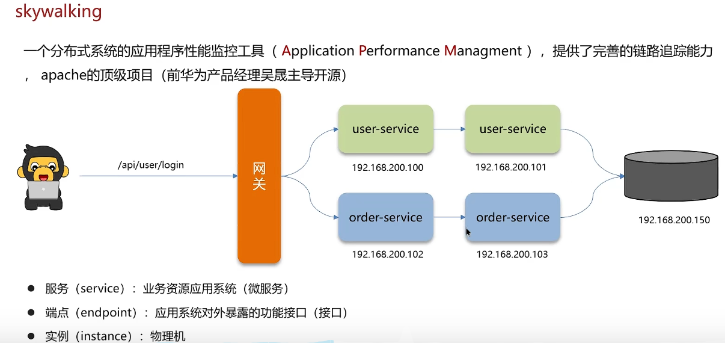
Task: Click the 端点（endpoint）bullet line
Action: pos(188,313)
